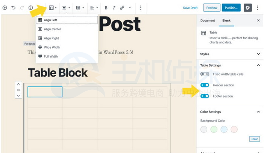This screenshot has height=153, width=270.
Task: Open the content structure info icon
Action: tap(31, 8)
